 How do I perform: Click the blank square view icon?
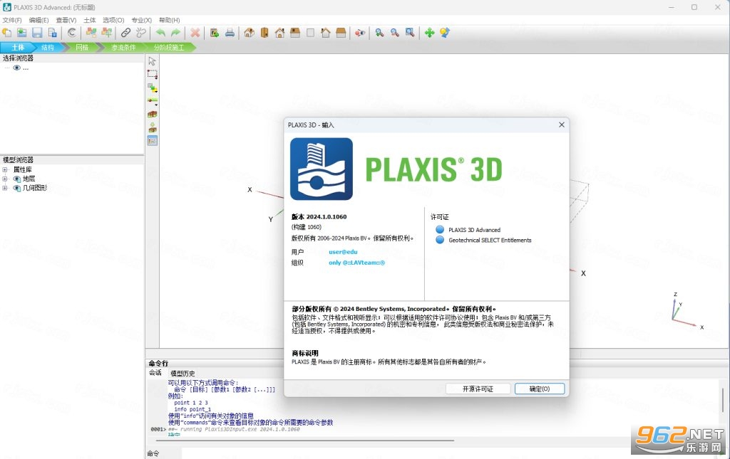click(x=311, y=33)
